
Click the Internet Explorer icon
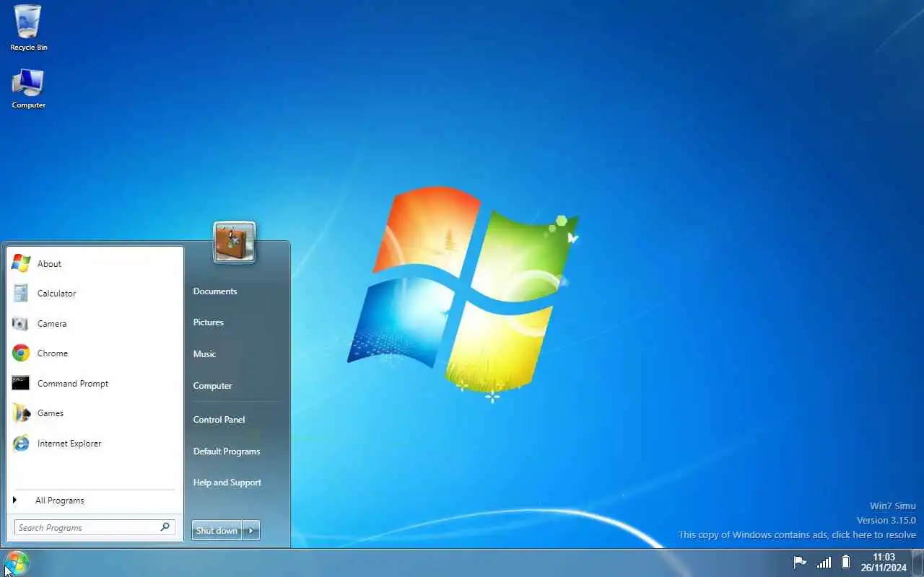21,444
